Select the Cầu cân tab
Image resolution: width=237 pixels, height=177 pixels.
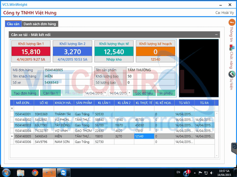(13, 24)
